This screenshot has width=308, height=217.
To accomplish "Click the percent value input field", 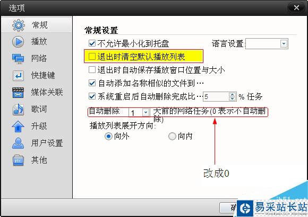I will click(216, 96).
